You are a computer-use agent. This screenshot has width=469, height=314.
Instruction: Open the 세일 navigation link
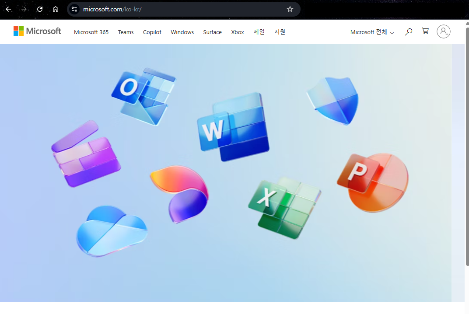point(259,31)
